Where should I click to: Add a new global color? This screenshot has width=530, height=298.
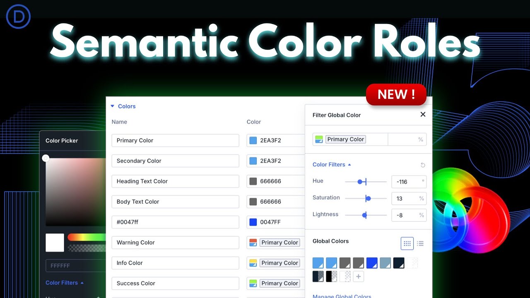click(x=359, y=276)
